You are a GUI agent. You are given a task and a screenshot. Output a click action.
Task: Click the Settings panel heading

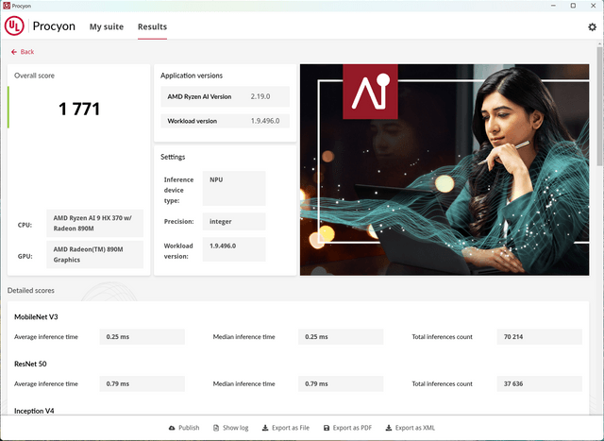173,157
